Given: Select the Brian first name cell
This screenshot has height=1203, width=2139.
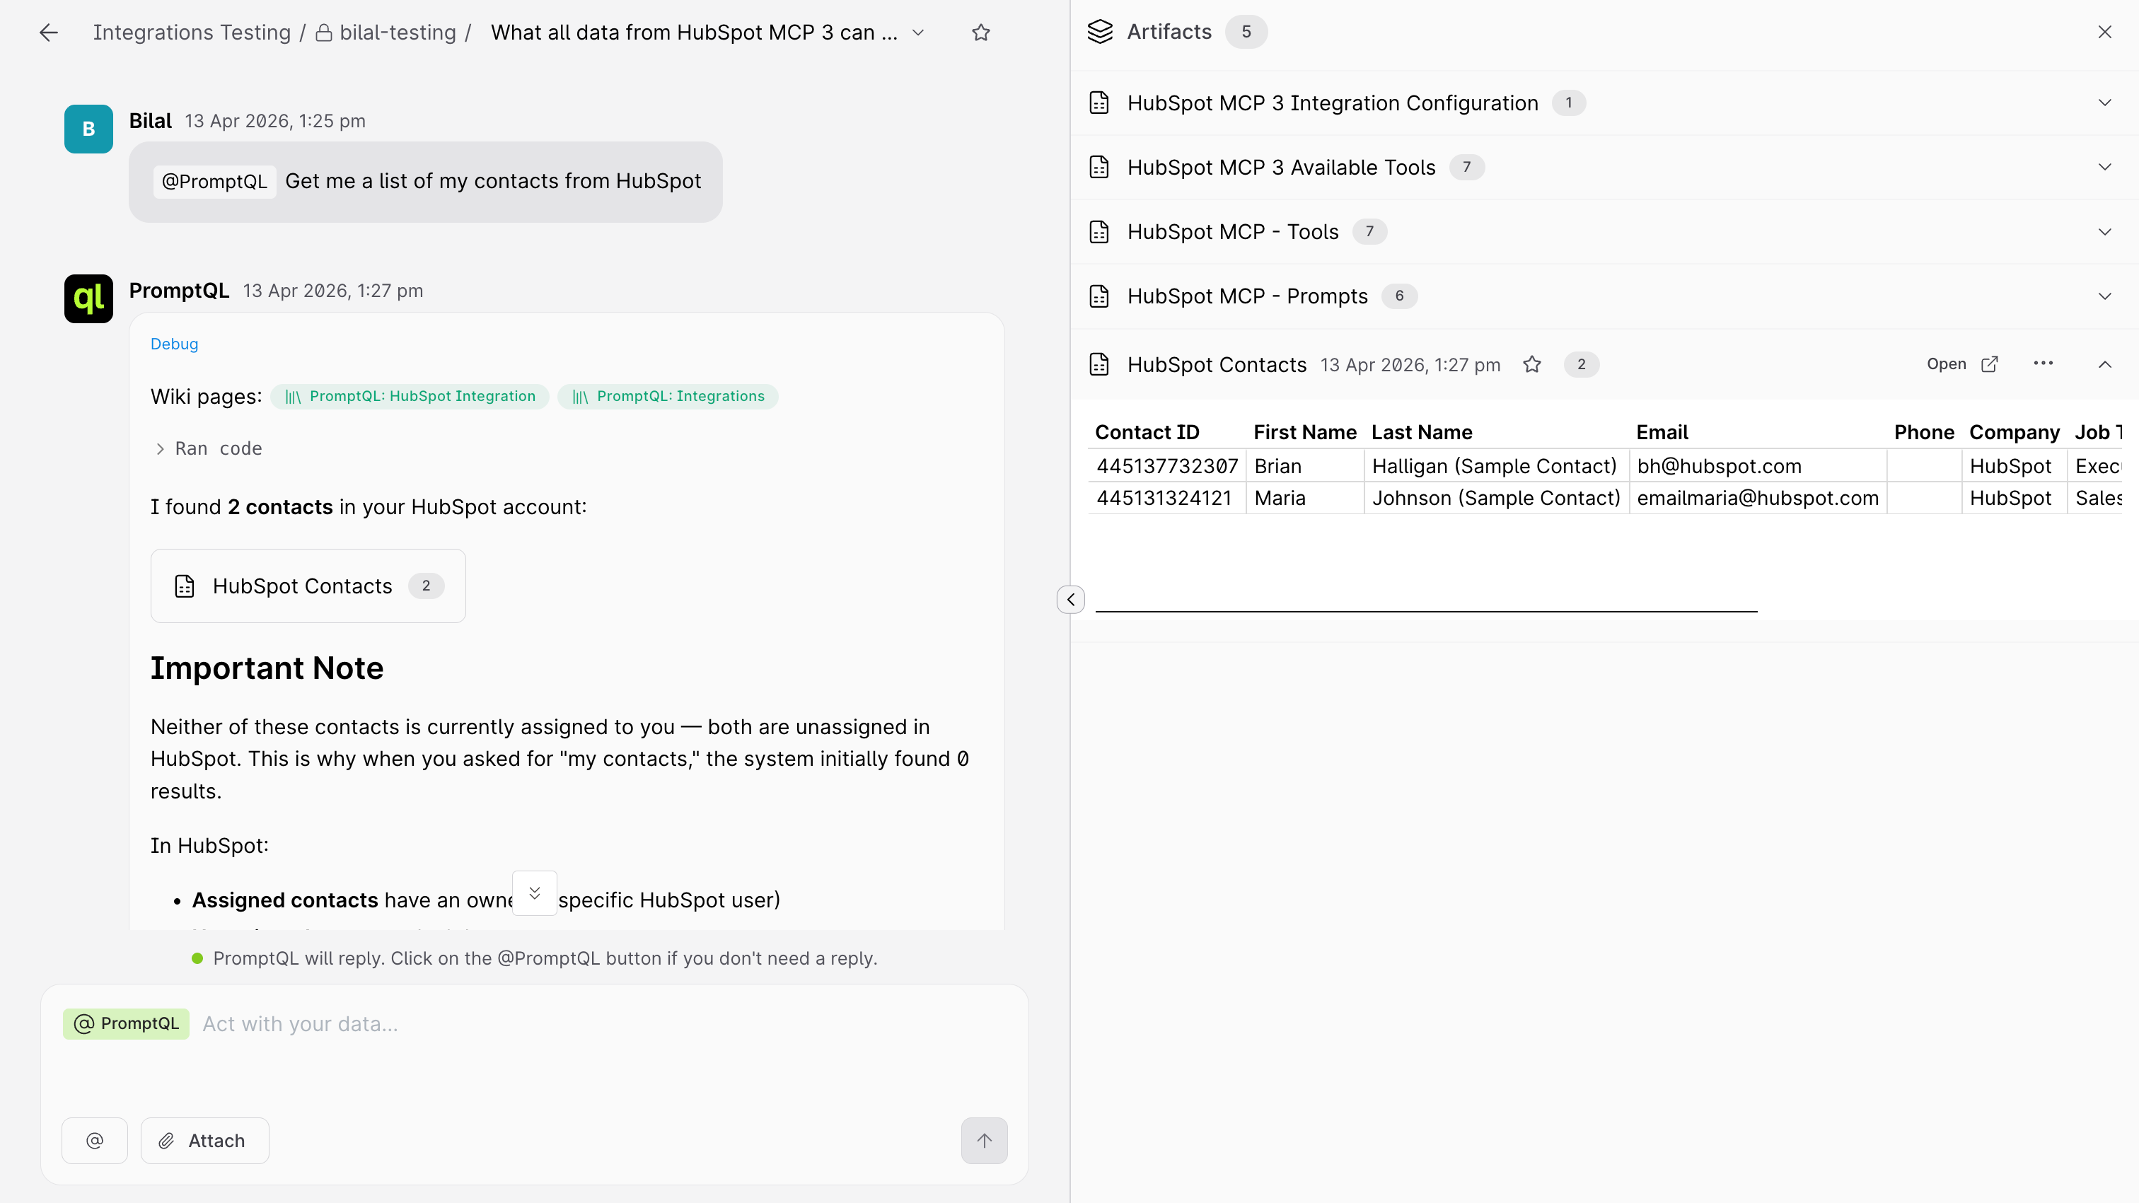Looking at the screenshot, I should click(1304, 466).
